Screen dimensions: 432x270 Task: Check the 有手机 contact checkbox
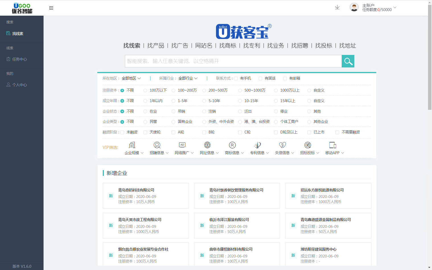(236, 79)
